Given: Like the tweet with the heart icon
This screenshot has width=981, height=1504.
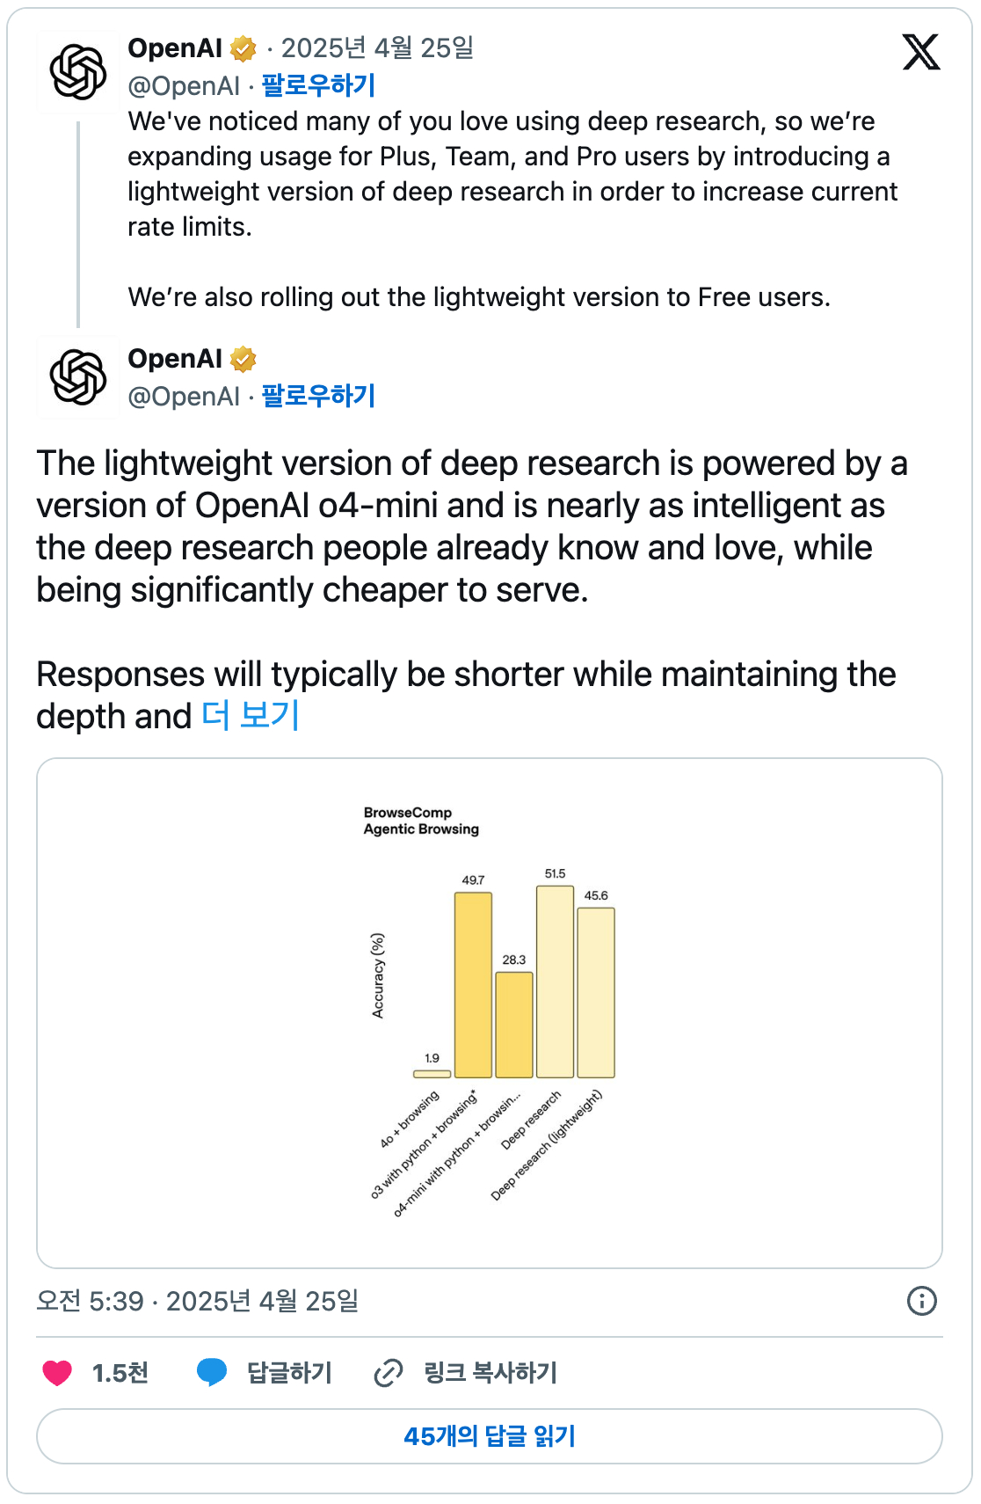Looking at the screenshot, I should (x=58, y=1372).
